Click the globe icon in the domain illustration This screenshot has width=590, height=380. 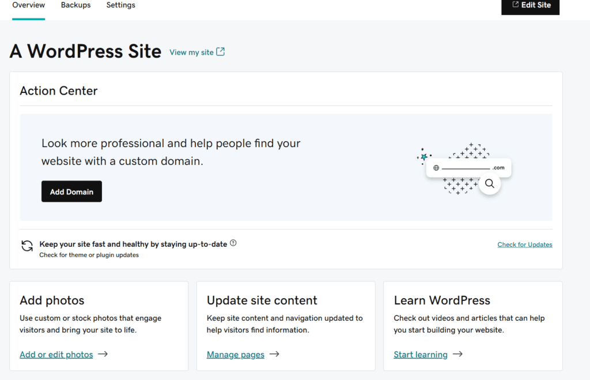[x=436, y=168]
